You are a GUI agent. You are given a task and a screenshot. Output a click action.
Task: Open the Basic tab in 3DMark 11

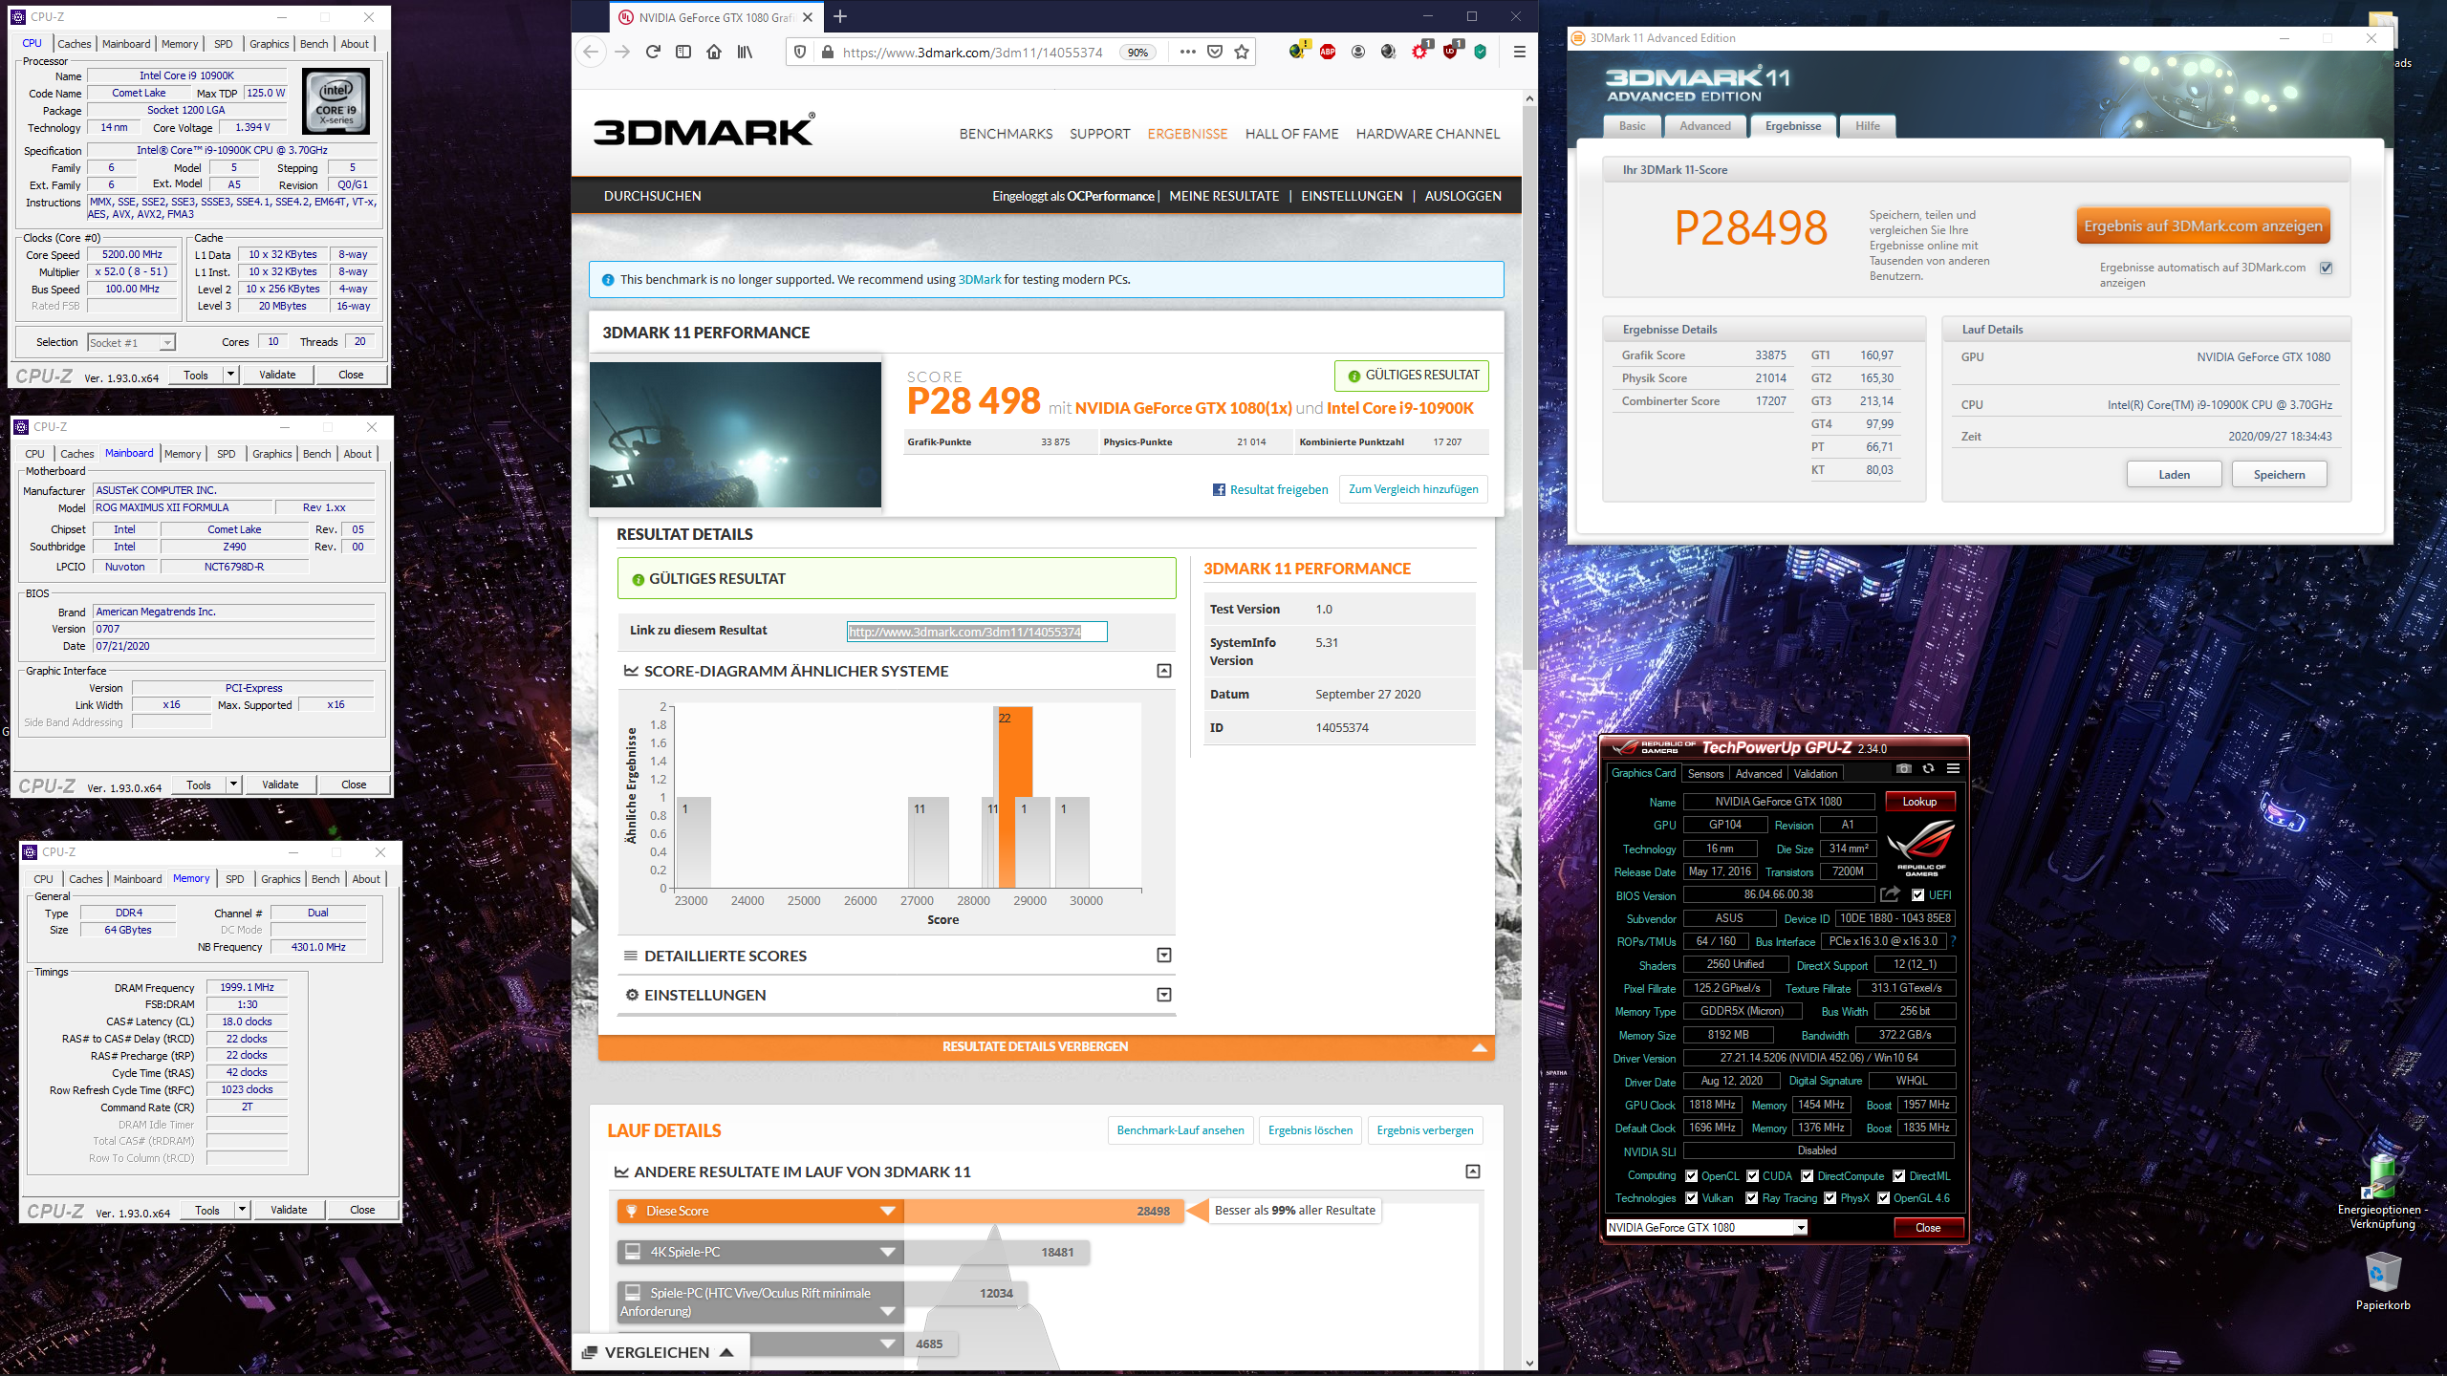(x=1633, y=126)
